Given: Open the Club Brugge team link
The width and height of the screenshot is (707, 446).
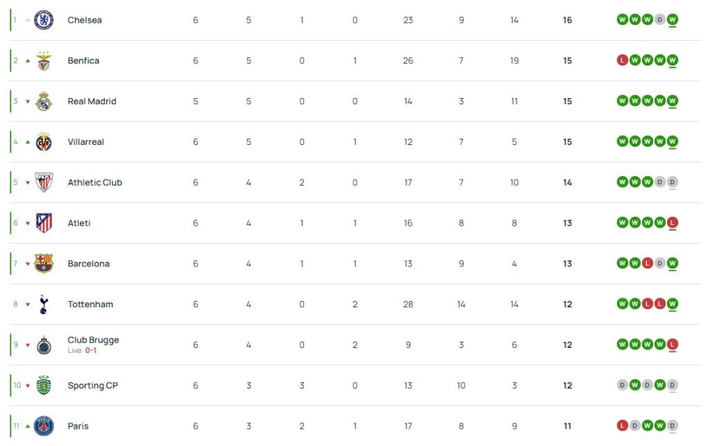Looking at the screenshot, I should point(93,340).
